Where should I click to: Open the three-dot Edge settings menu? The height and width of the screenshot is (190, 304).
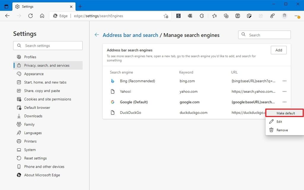pos(296,16)
